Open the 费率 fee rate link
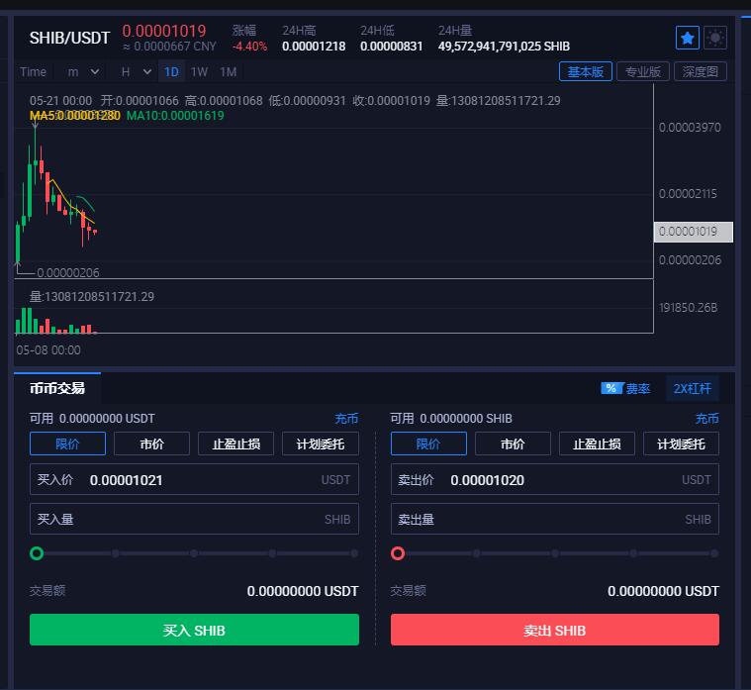Screen dimensions: 751x690 [638, 389]
